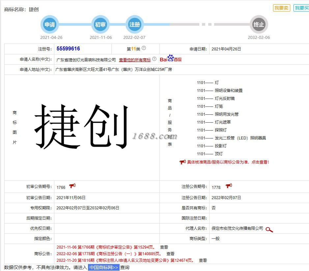This screenshot has height=271, width=309.
Task: Click the 我要卖 button
Action: pos(281,8)
